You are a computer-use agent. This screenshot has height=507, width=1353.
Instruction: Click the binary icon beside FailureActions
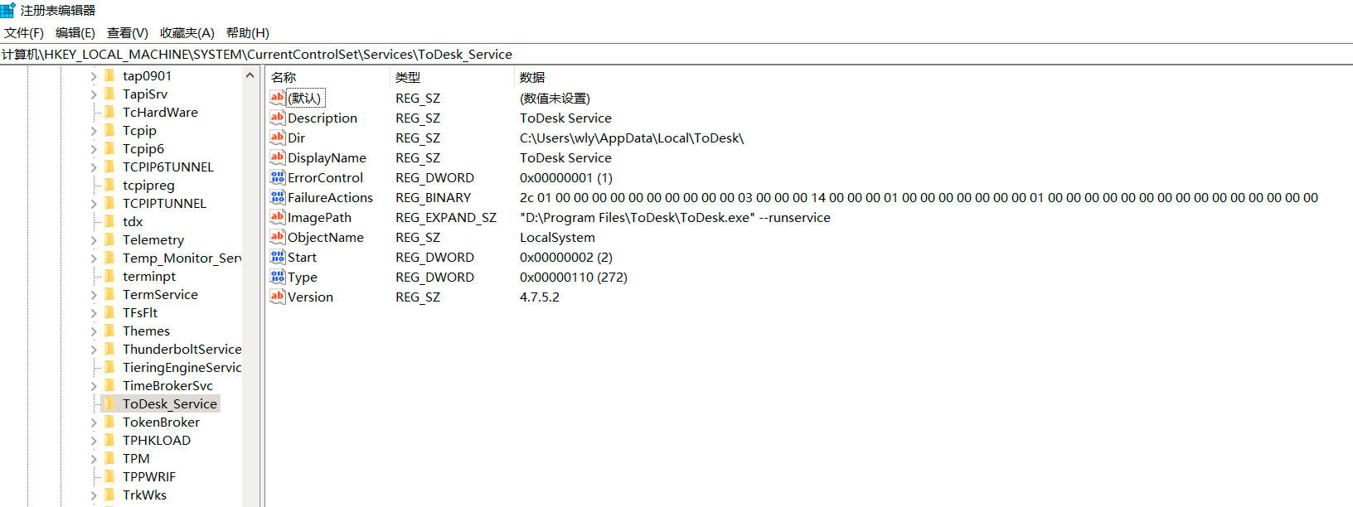[277, 197]
